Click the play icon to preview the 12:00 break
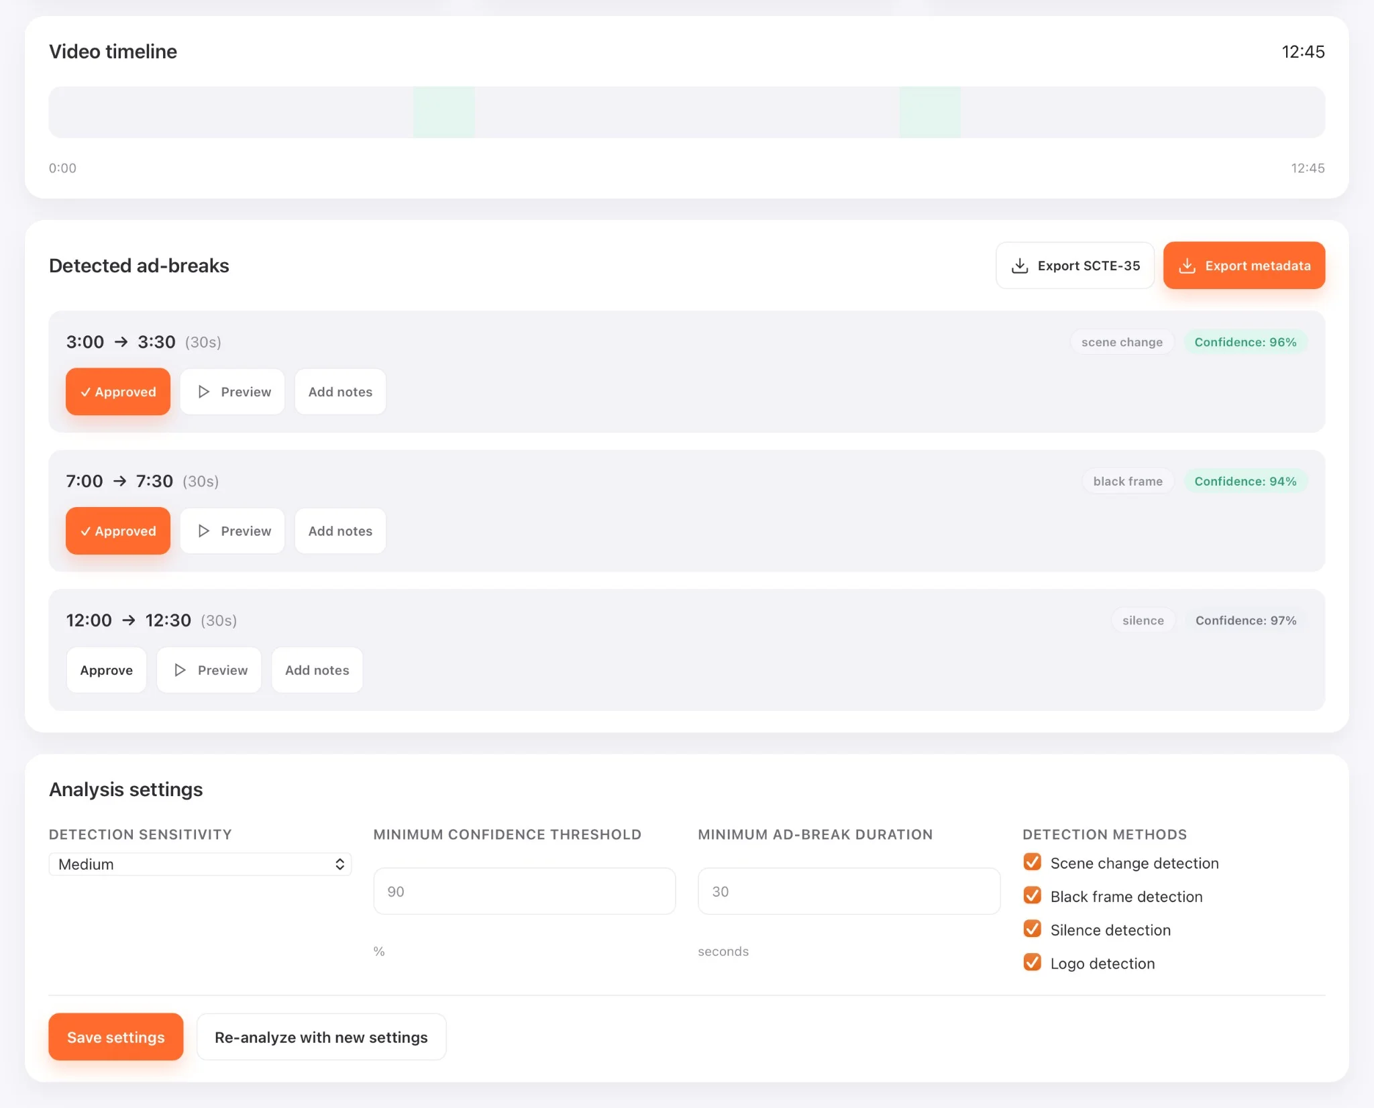 coord(180,670)
